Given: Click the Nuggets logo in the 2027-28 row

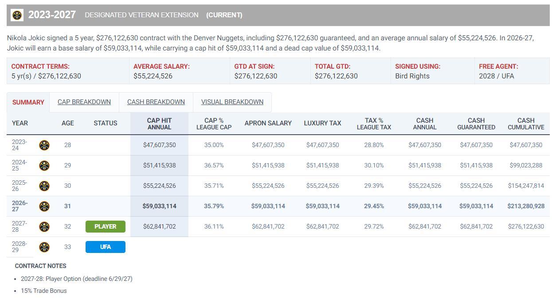Looking at the screenshot, I should click(x=44, y=226).
